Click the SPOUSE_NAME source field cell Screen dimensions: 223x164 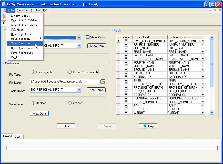pos(150,69)
